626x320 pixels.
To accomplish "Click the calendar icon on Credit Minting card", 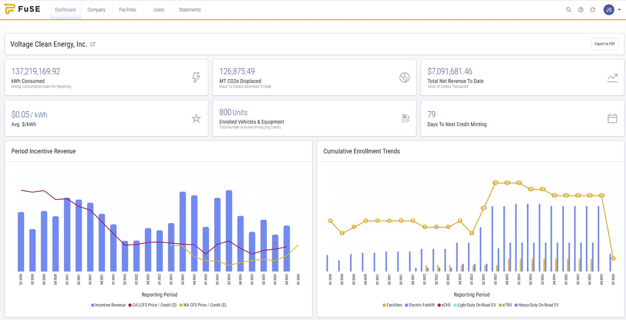I will (612, 118).
